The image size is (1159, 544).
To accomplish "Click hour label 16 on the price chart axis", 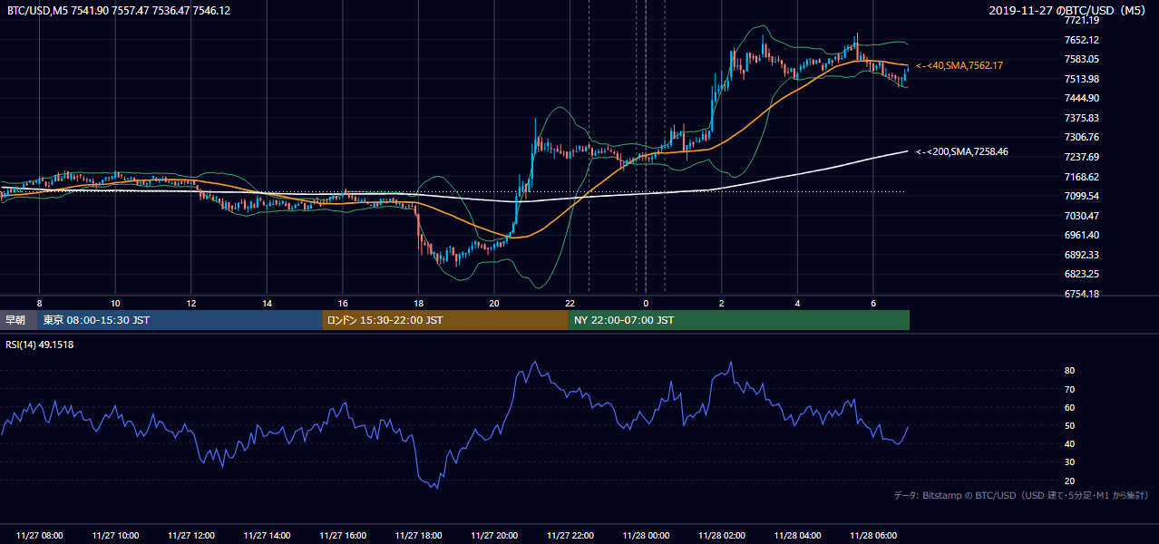I will (x=342, y=303).
